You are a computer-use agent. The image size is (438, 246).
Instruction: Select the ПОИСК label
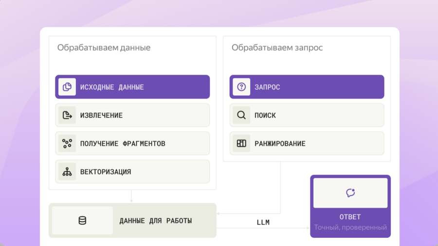coord(265,115)
